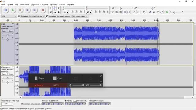Open the Правка menu
This screenshot has height=110, width=196.
(10, 5)
